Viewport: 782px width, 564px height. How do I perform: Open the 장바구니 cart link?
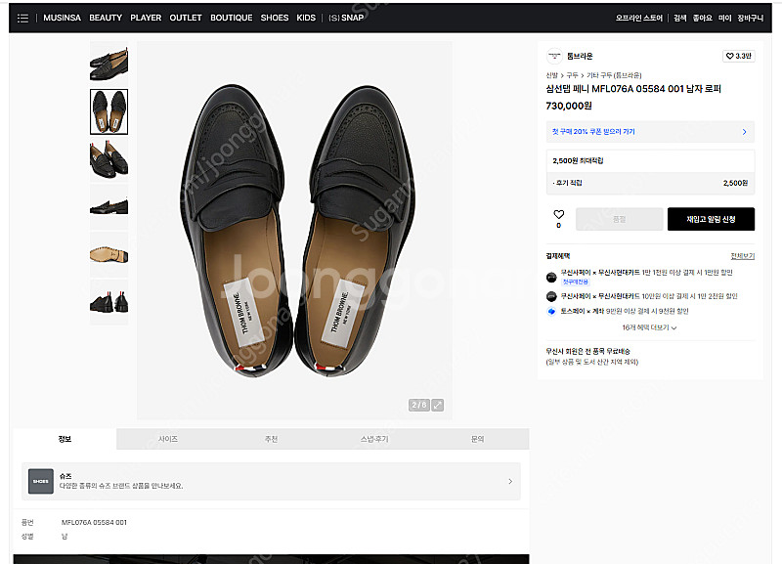pyautogui.click(x=750, y=18)
